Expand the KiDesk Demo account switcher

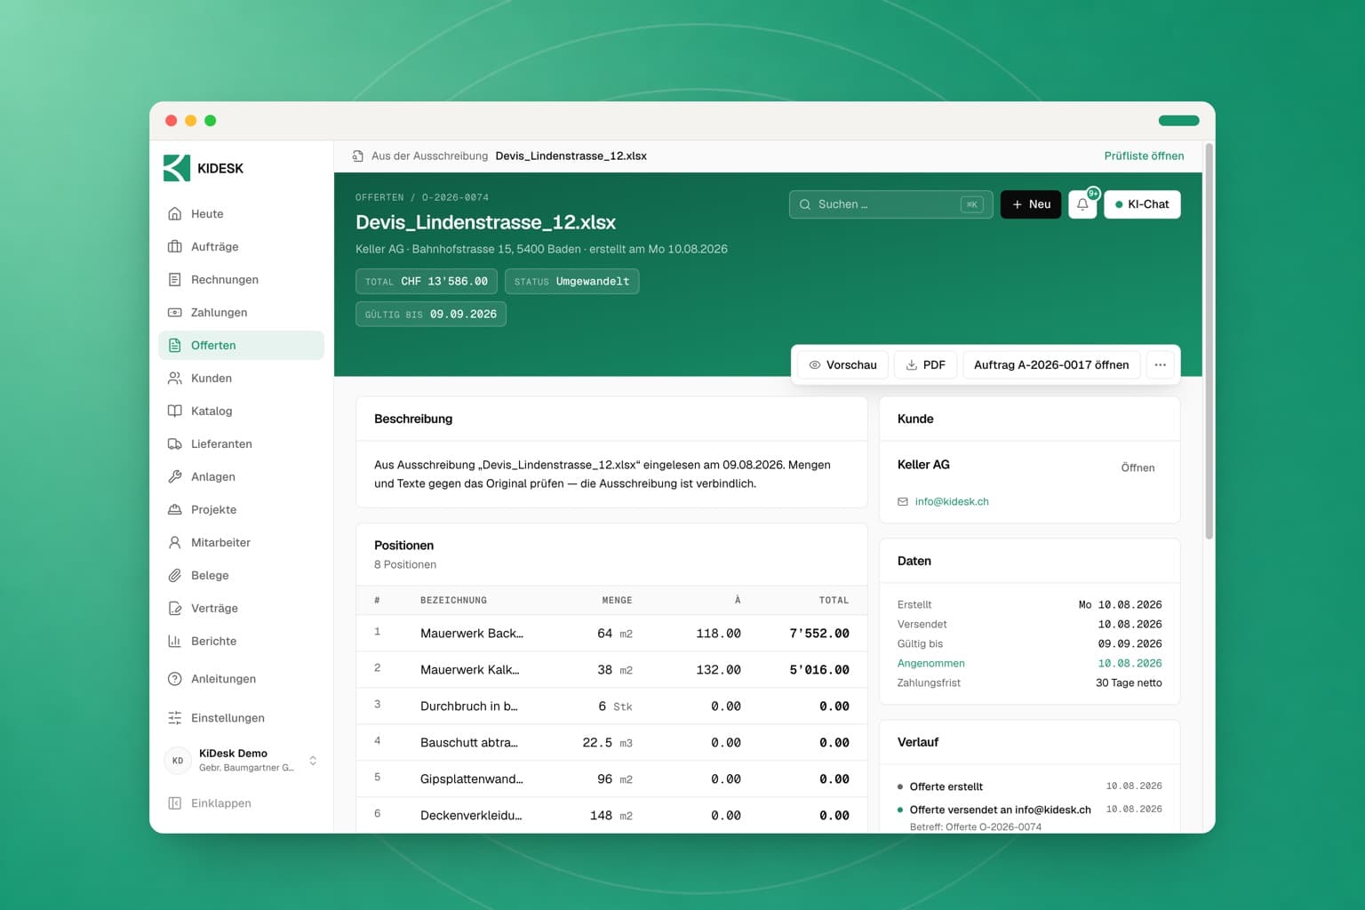(x=242, y=761)
